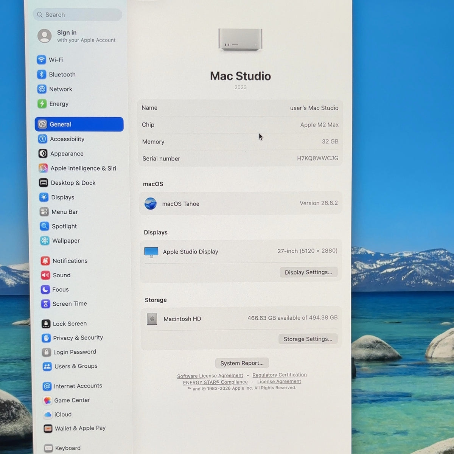Click the macOS Tahoe icon
The width and height of the screenshot is (454, 454).
pos(151,204)
